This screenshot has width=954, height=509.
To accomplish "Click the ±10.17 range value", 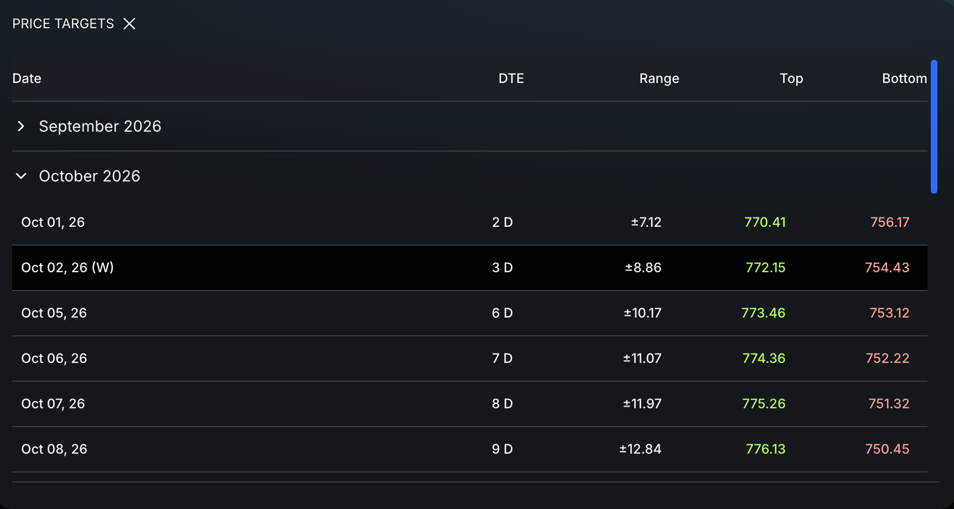I will pyautogui.click(x=642, y=313).
